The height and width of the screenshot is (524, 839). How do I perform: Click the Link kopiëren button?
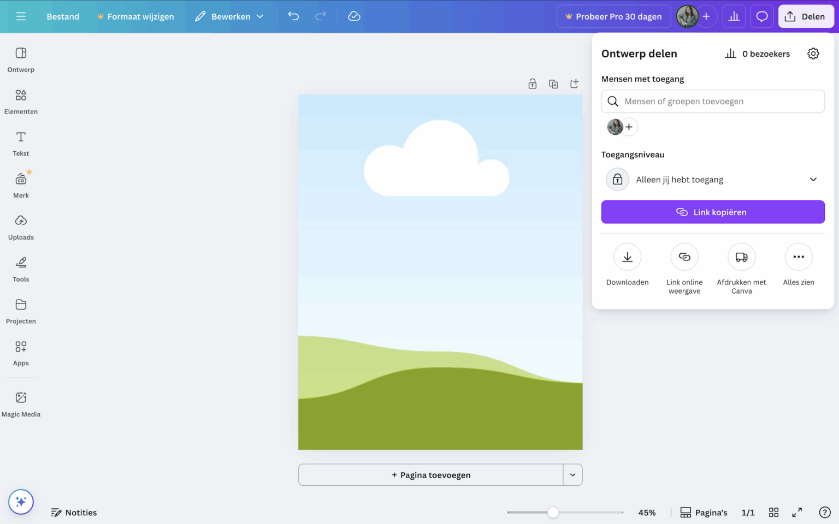coord(713,212)
